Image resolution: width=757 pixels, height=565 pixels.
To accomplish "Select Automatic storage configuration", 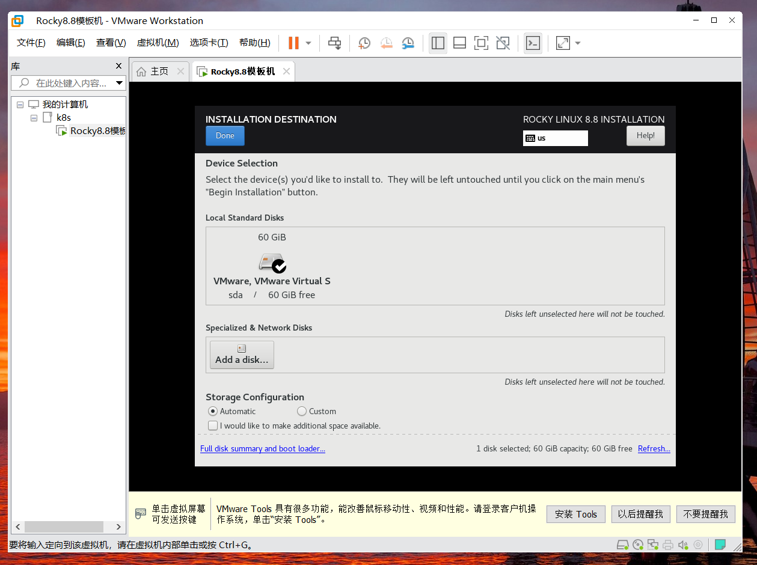I will click(x=212, y=412).
